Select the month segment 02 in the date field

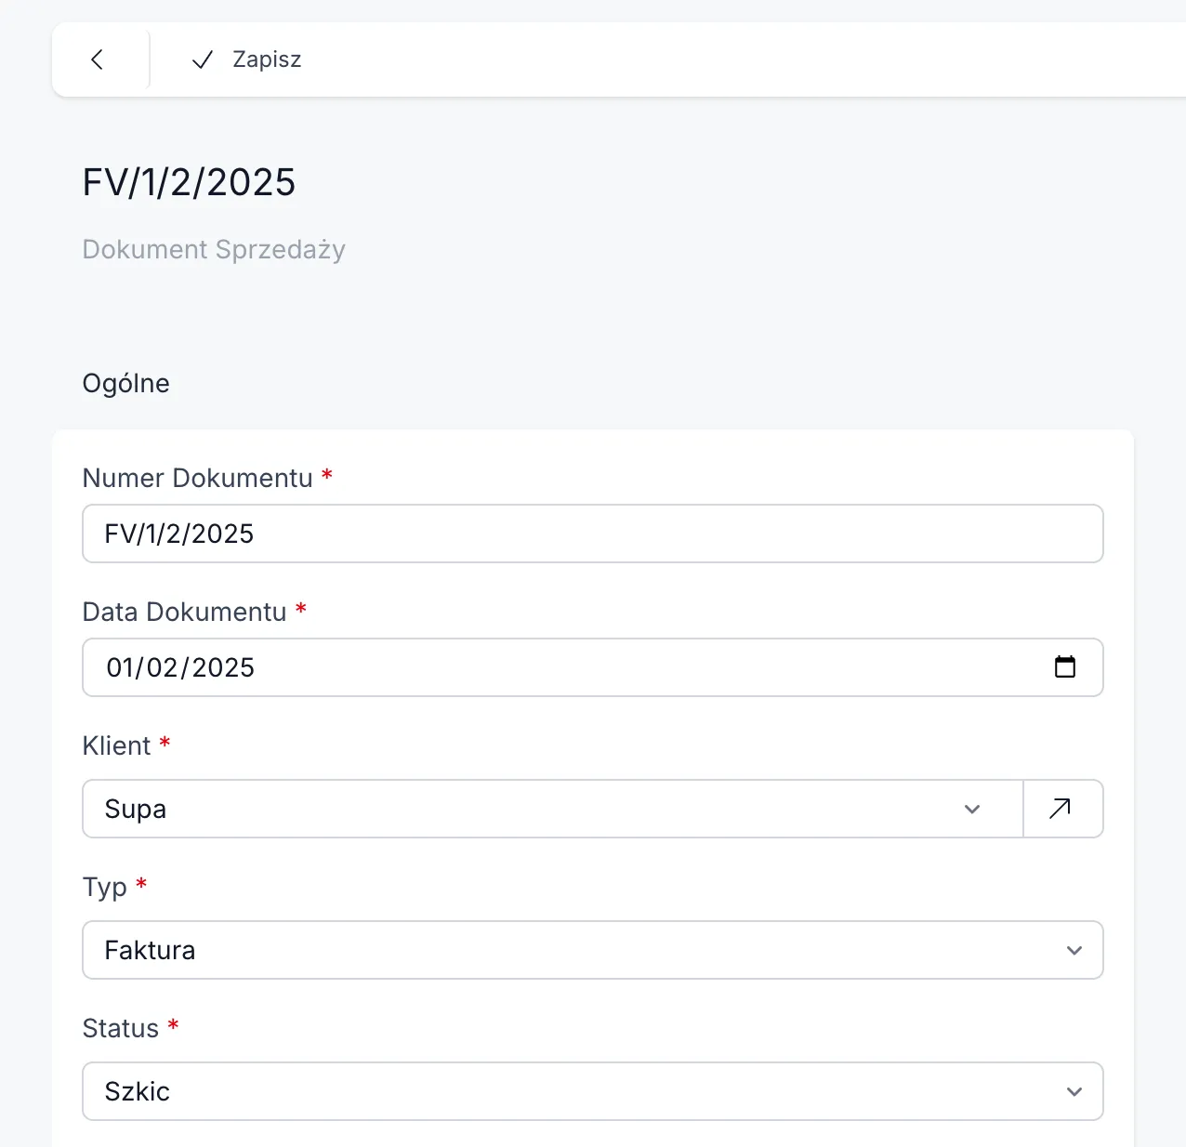[x=162, y=667]
